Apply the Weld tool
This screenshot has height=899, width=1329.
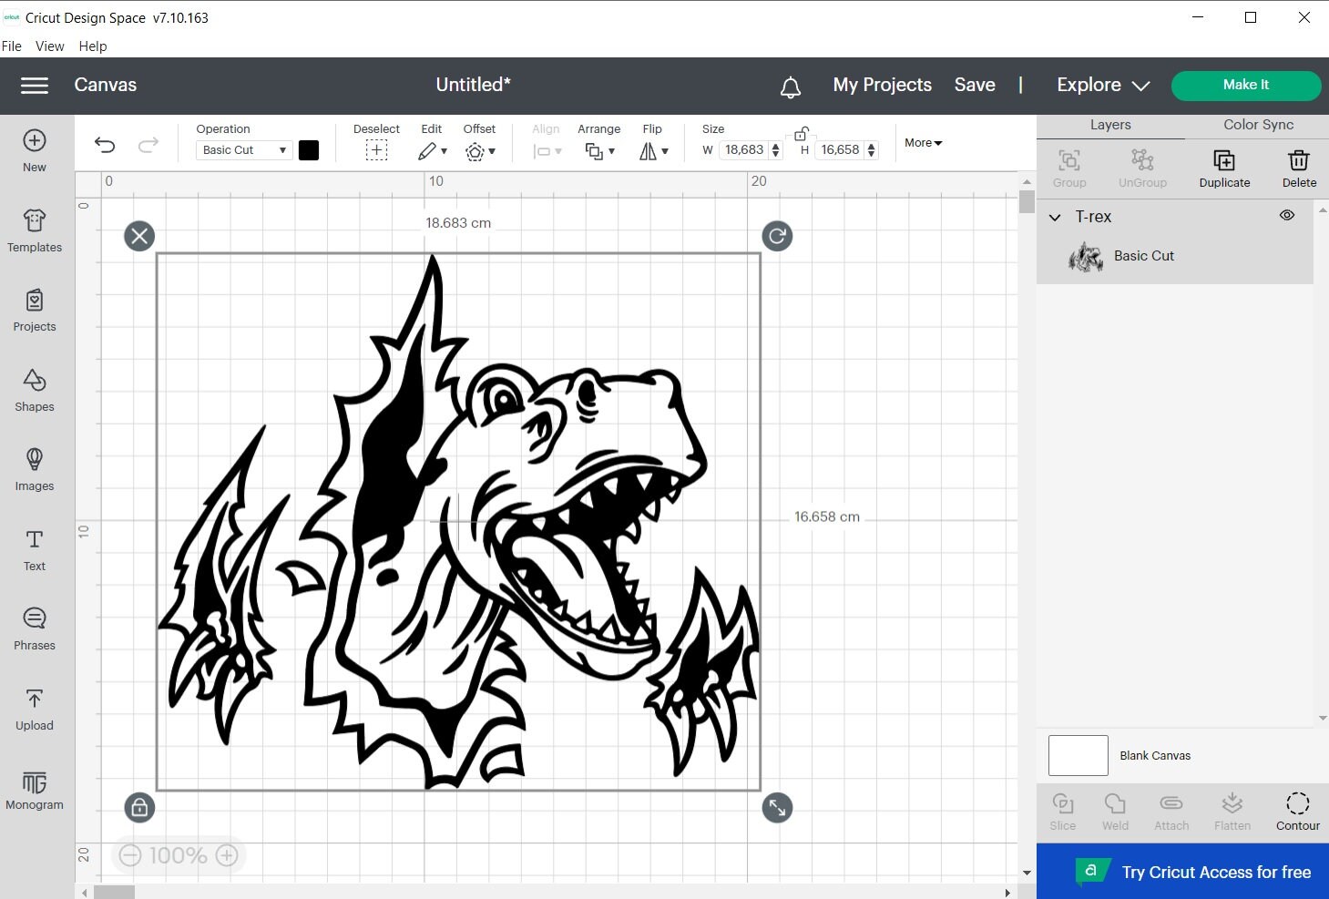[1115, 810]
